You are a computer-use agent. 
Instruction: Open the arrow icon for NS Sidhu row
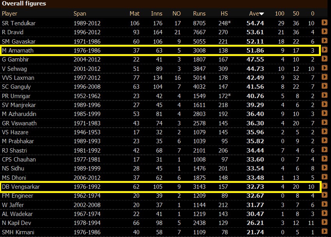pos(324,168)
